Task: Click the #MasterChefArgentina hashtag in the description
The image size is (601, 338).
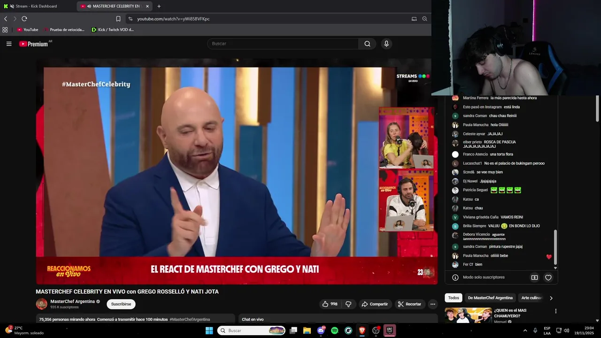Action: [190, 319]
